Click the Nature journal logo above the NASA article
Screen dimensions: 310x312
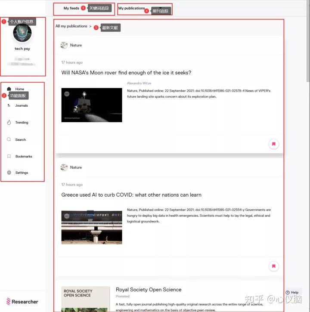click(64, 45)
